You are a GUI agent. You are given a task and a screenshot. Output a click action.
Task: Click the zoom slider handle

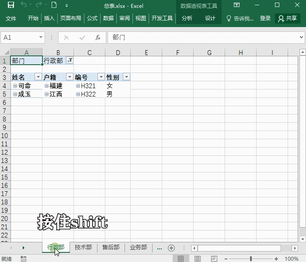(251, 259)
